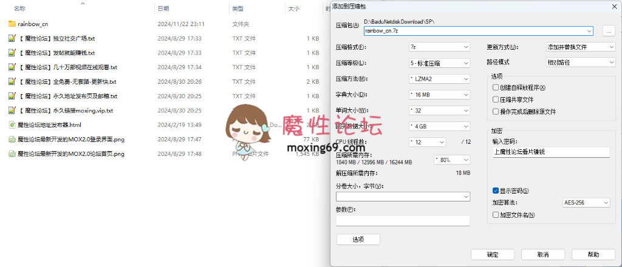The height and width of the screenshot is (267, 622).
Task: Click the MOX2.0登录界面.png file icon
Action: click(x=12, y=140)
